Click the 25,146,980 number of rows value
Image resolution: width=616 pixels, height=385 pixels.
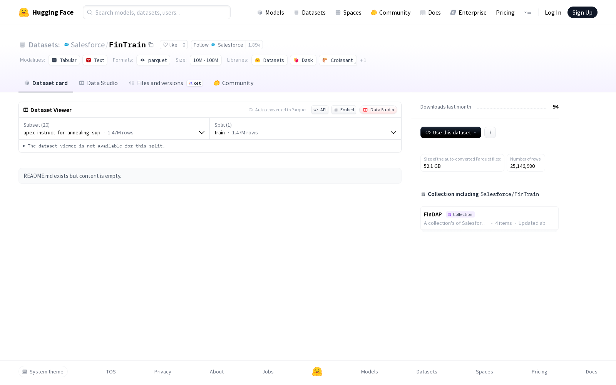click(522, 166)
